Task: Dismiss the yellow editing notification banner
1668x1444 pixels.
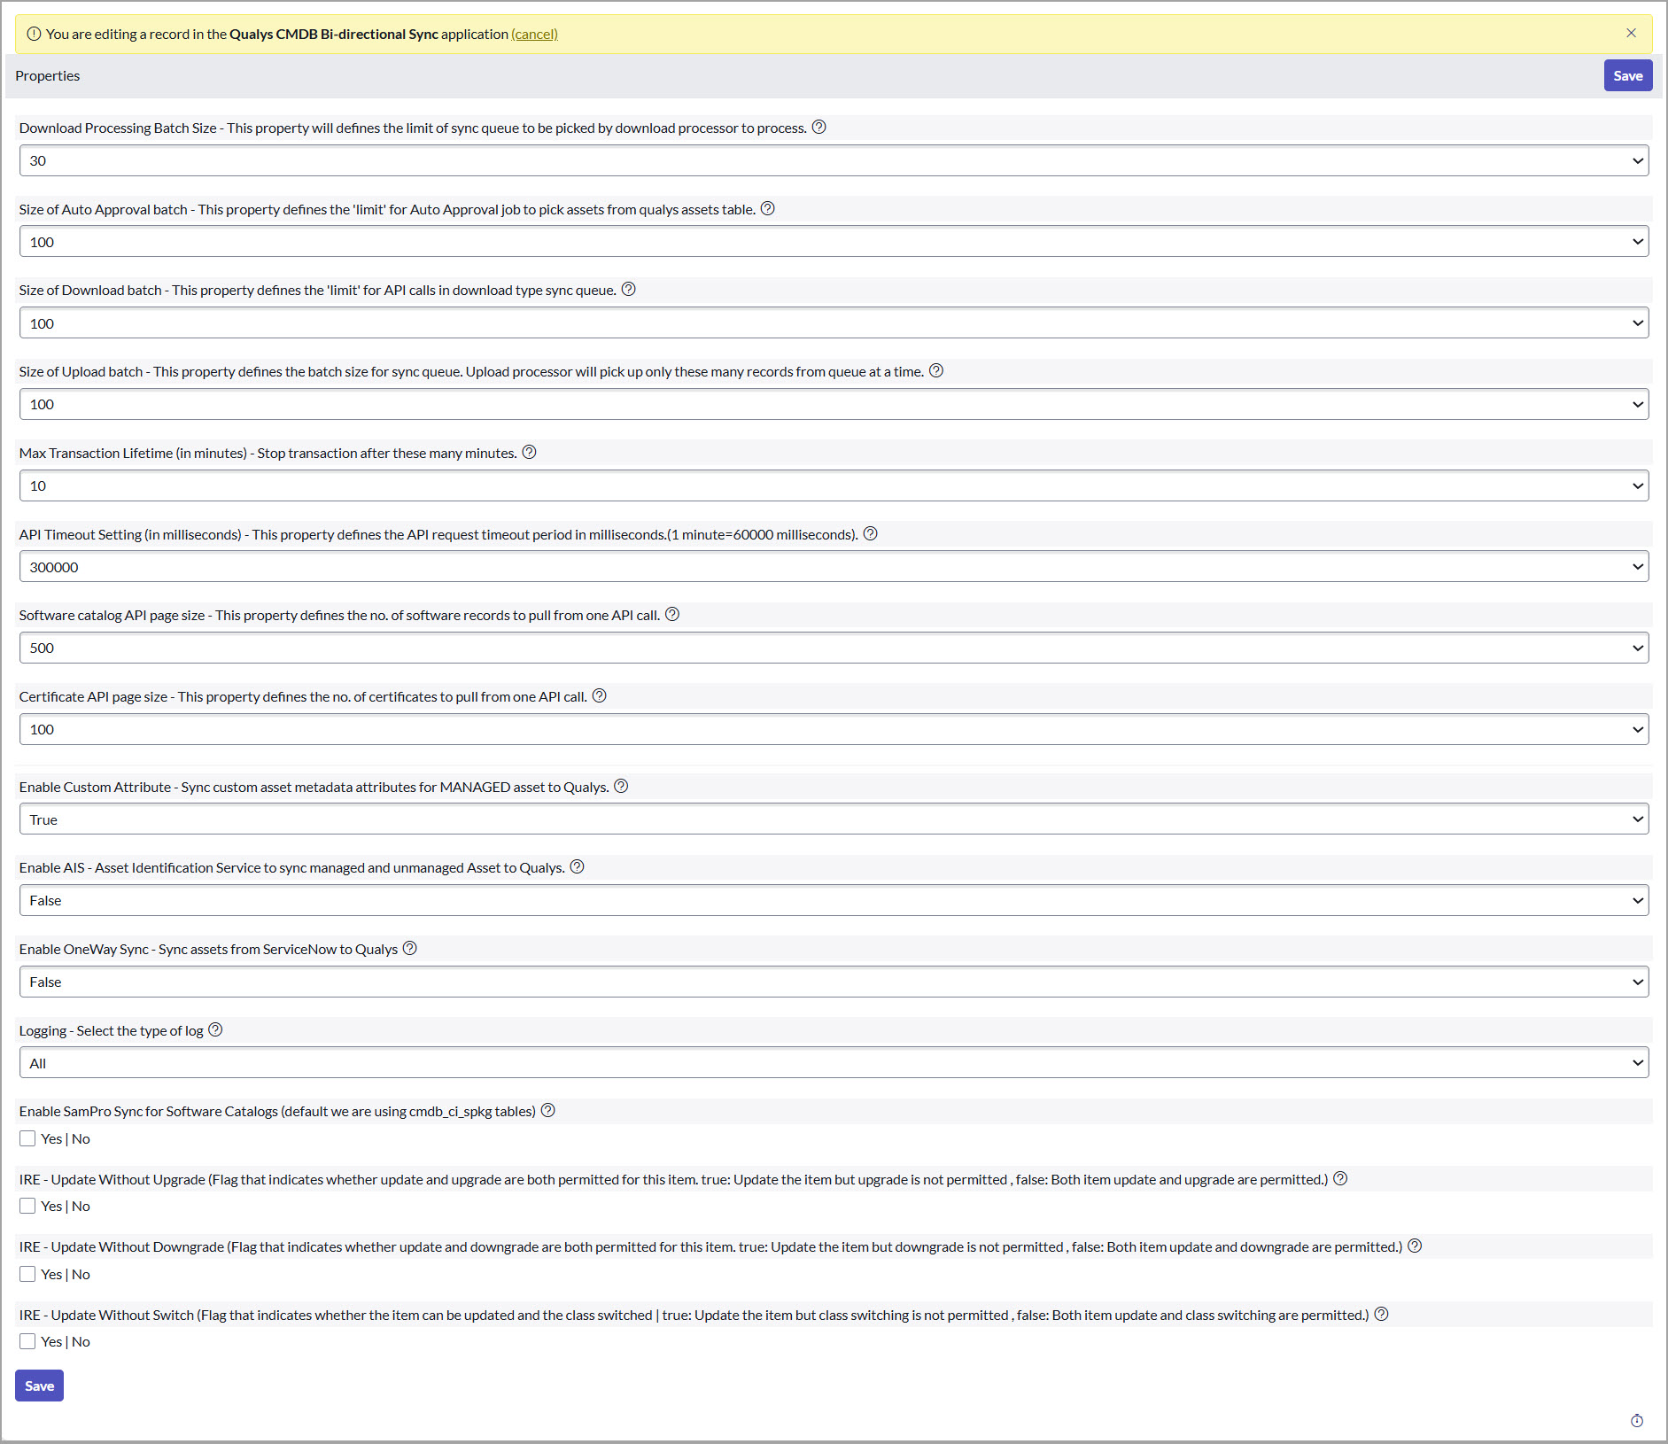Action: tap(1632, 33)
